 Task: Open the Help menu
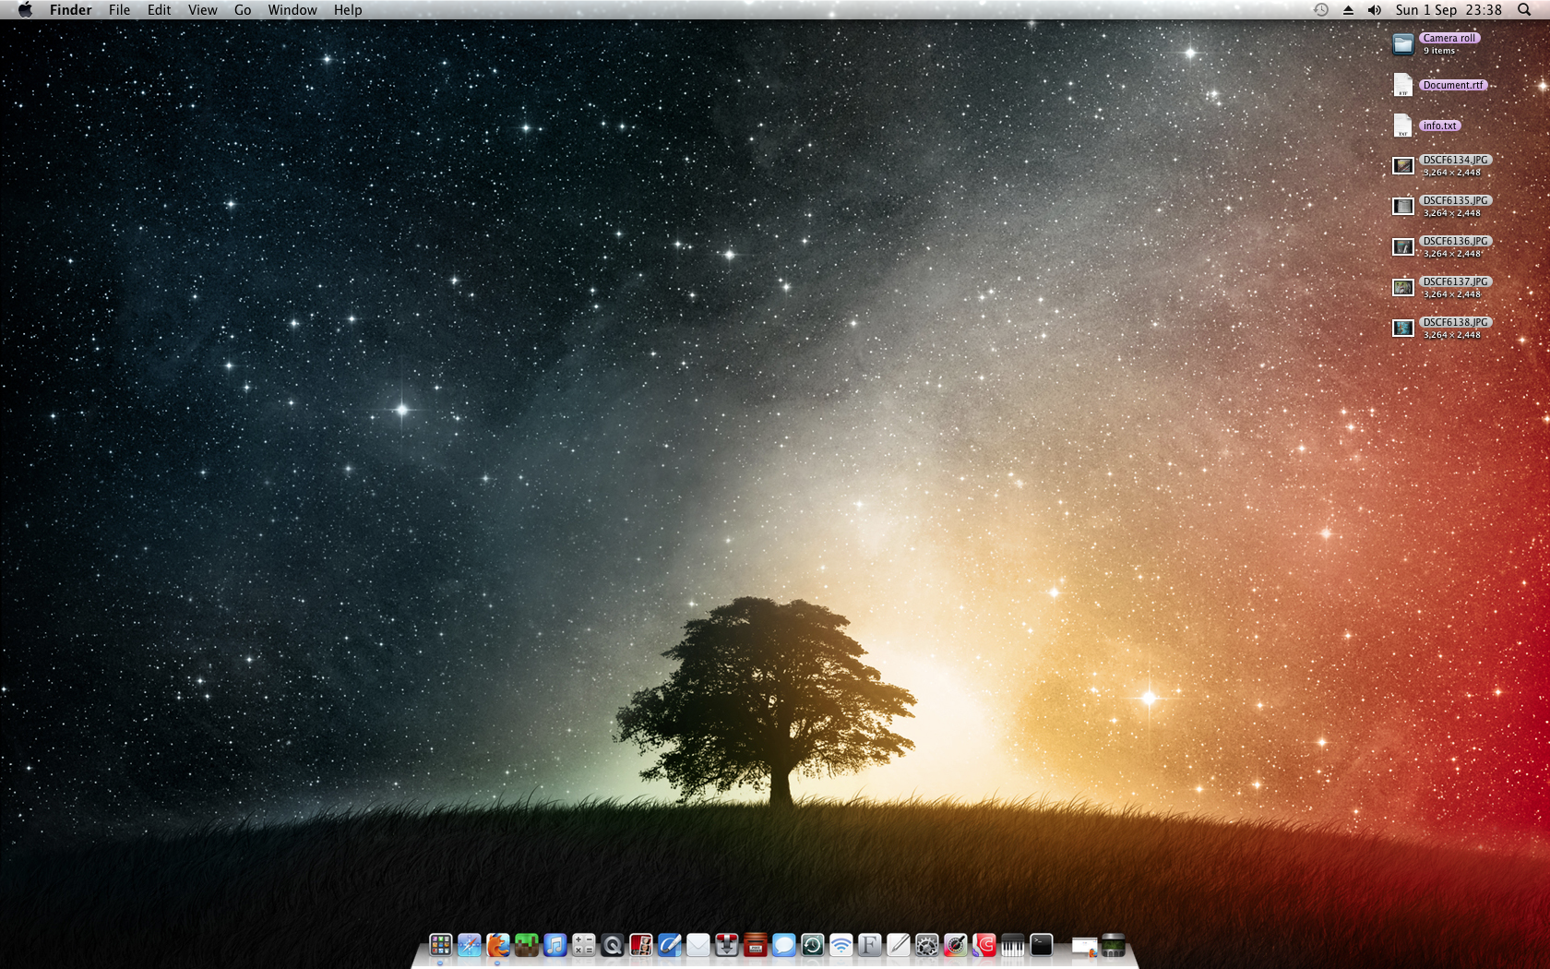[348, 9]
